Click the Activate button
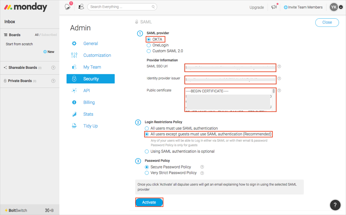Image resolution: width=346 pixels, height=215 pixels. point(149,202)
